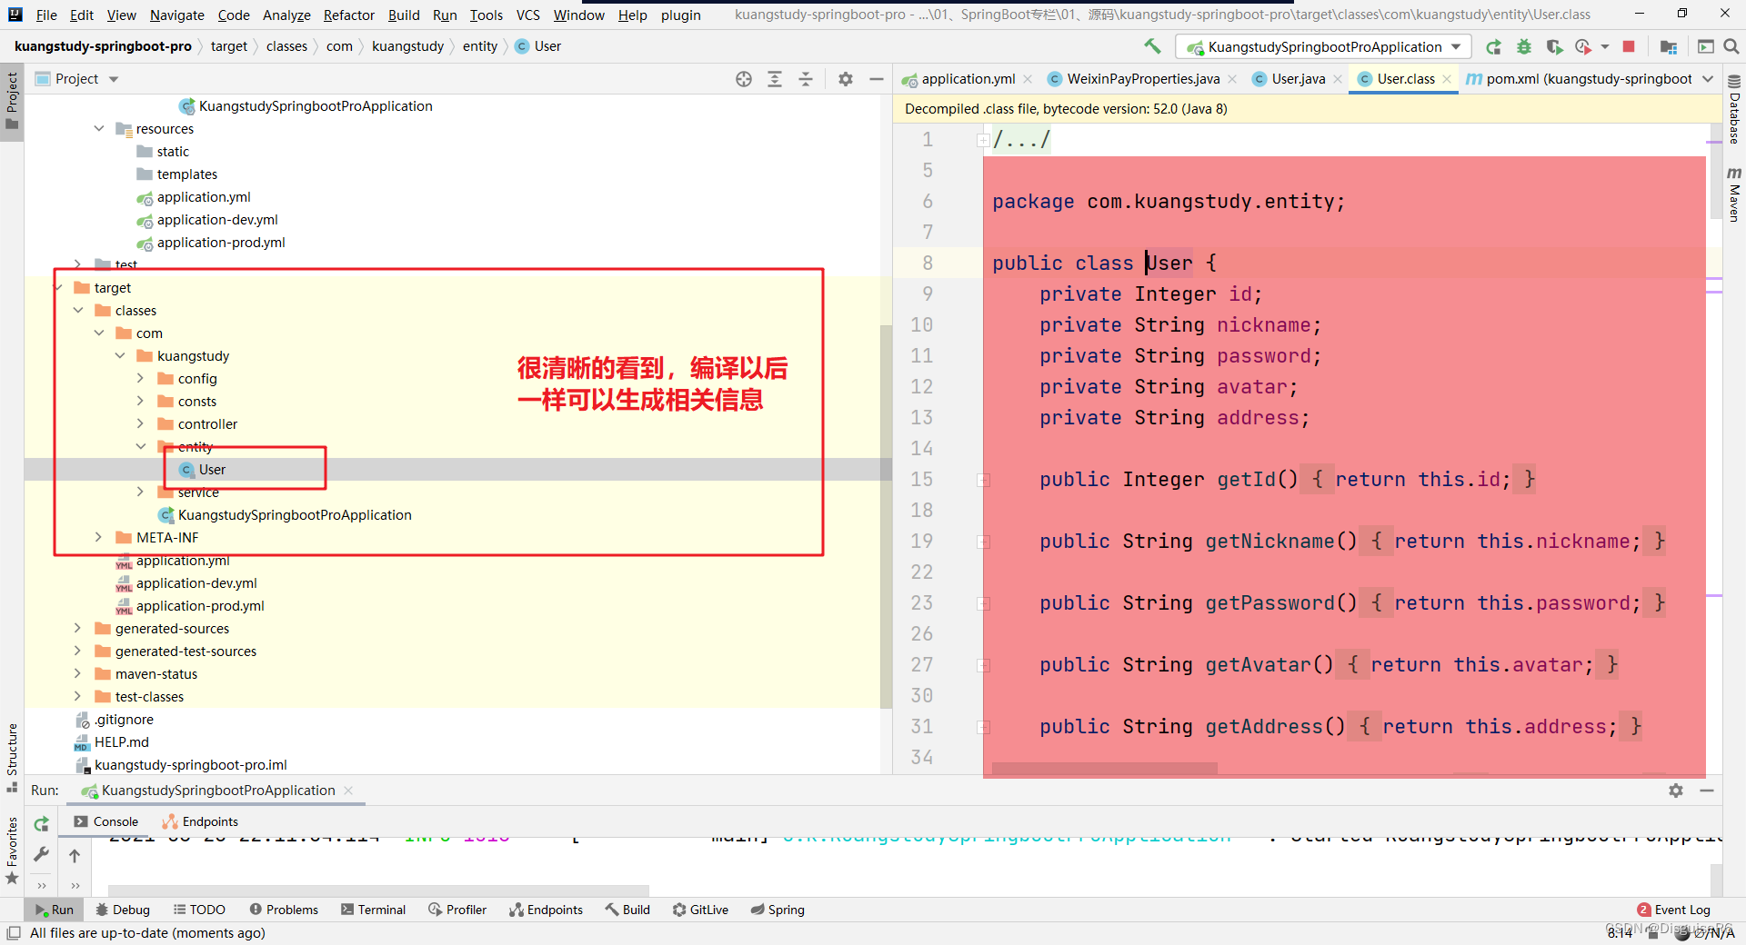The image size is (1746, 945).
Task: Click the up arrow in console toolbar
Action: (x=75, y=855)
